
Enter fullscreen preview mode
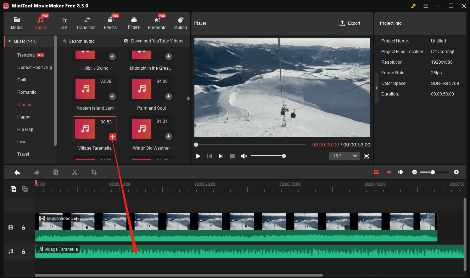point(367,156)
